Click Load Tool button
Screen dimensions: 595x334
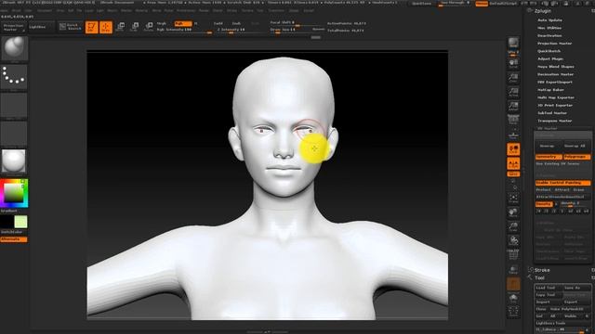pyautogui.click(x=548, y=288)
